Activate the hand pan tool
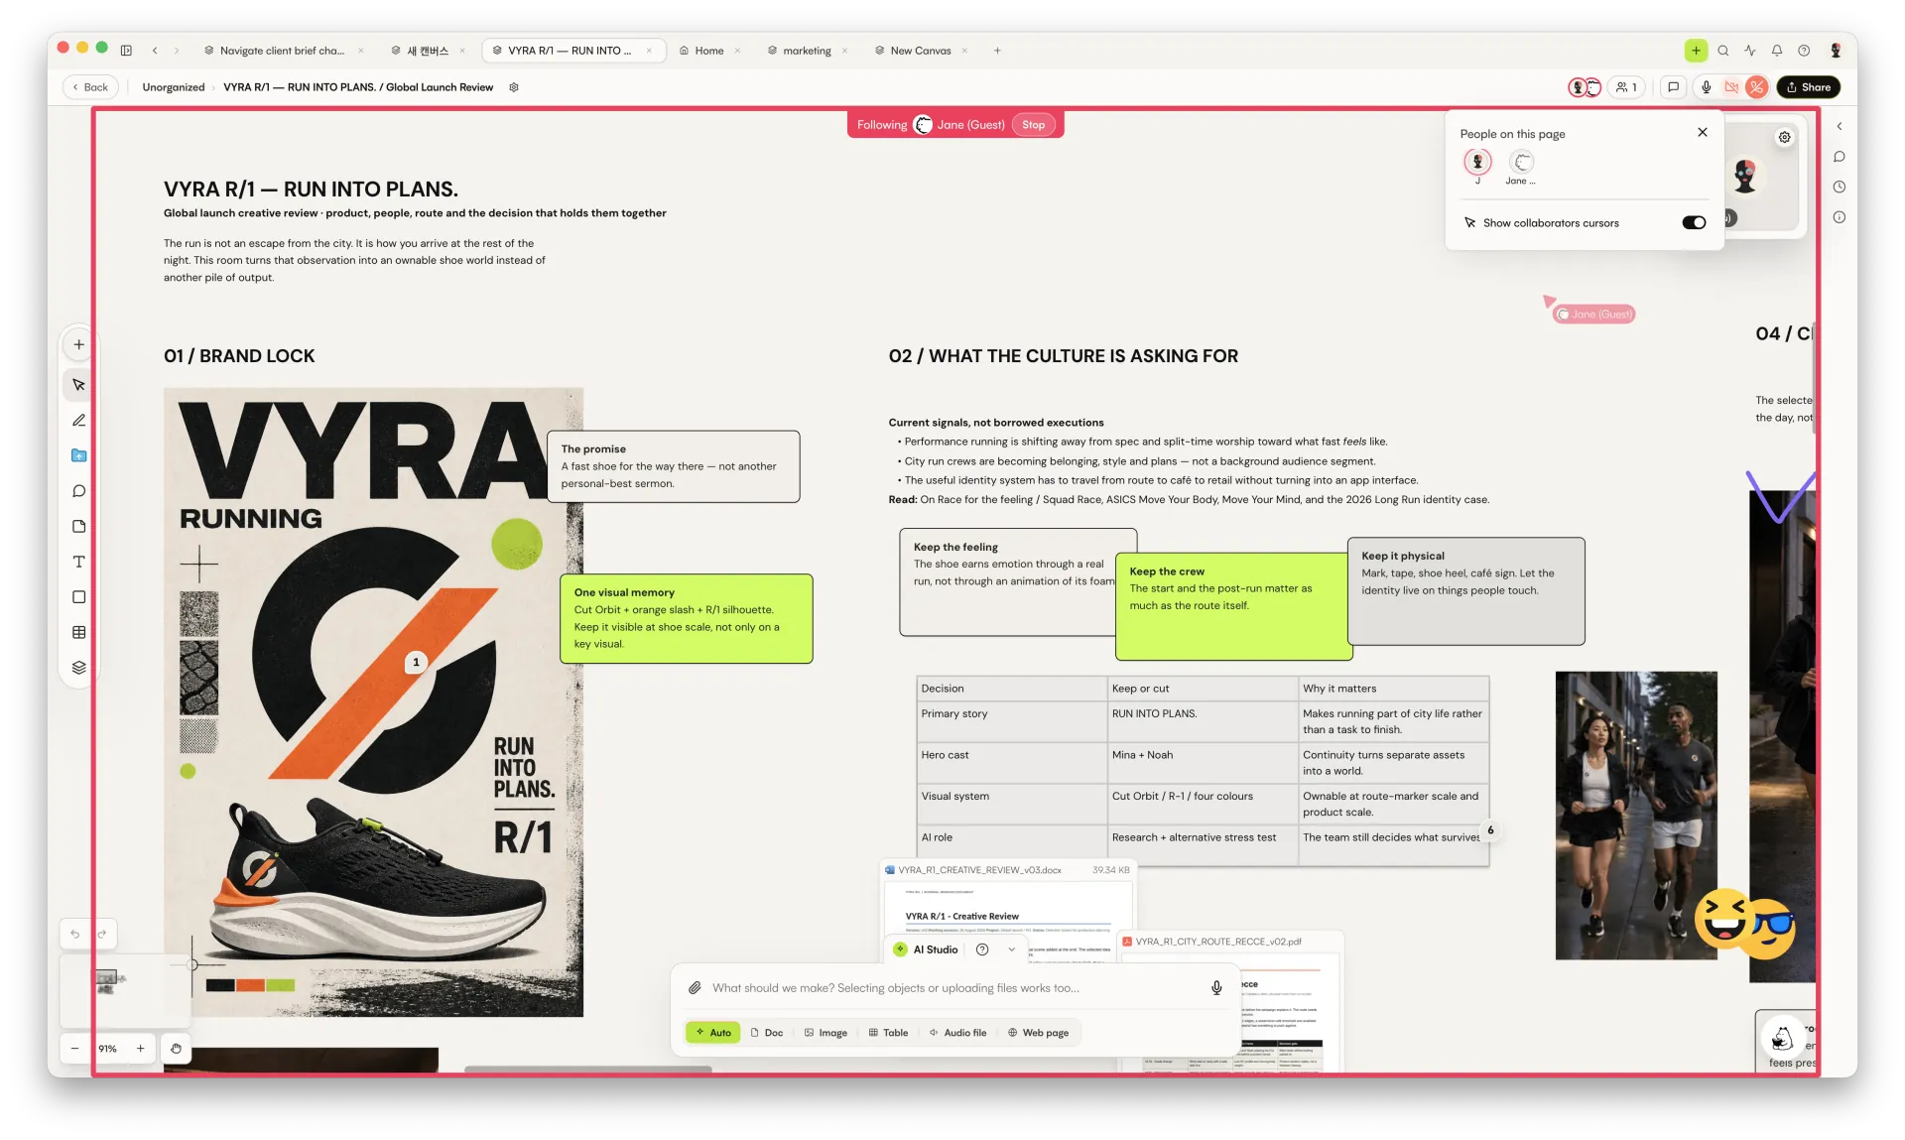 point(176,1049)
